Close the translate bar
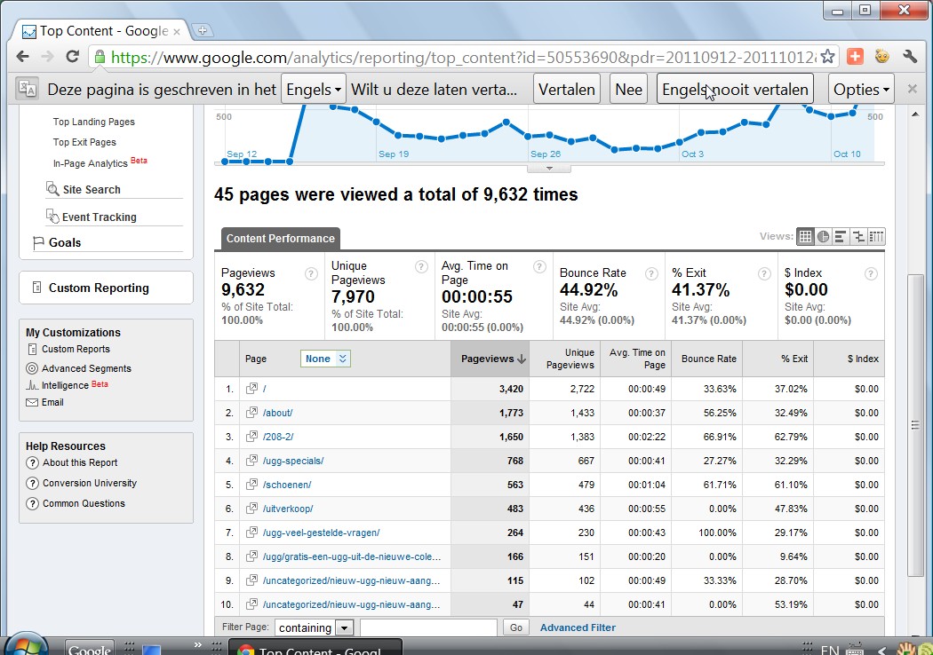This screenshot has width=933, height=655. (913, 89)
